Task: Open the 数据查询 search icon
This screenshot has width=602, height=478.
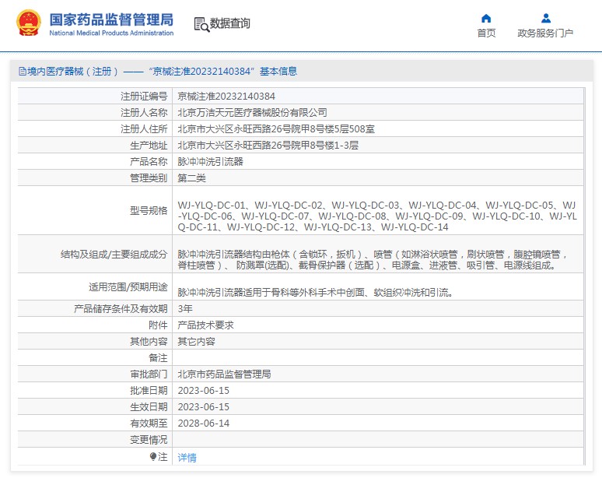Action: (x=201, y=25)
